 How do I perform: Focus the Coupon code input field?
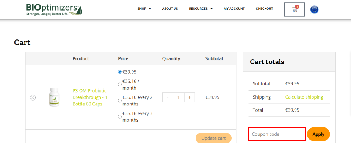(277, 134)
